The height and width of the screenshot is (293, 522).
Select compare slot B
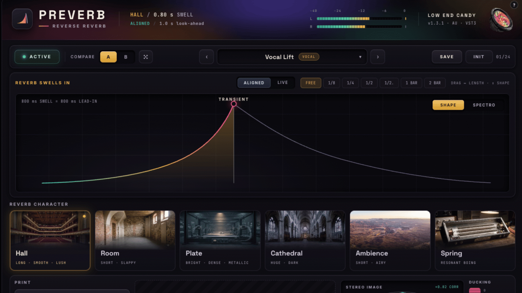[126, 57]
